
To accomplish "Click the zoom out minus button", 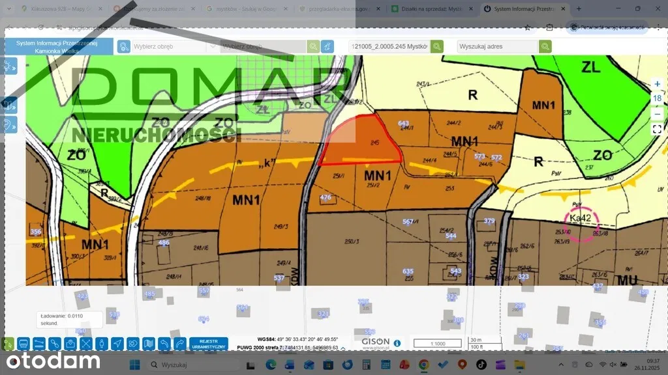I will click(x=657, y=113).
